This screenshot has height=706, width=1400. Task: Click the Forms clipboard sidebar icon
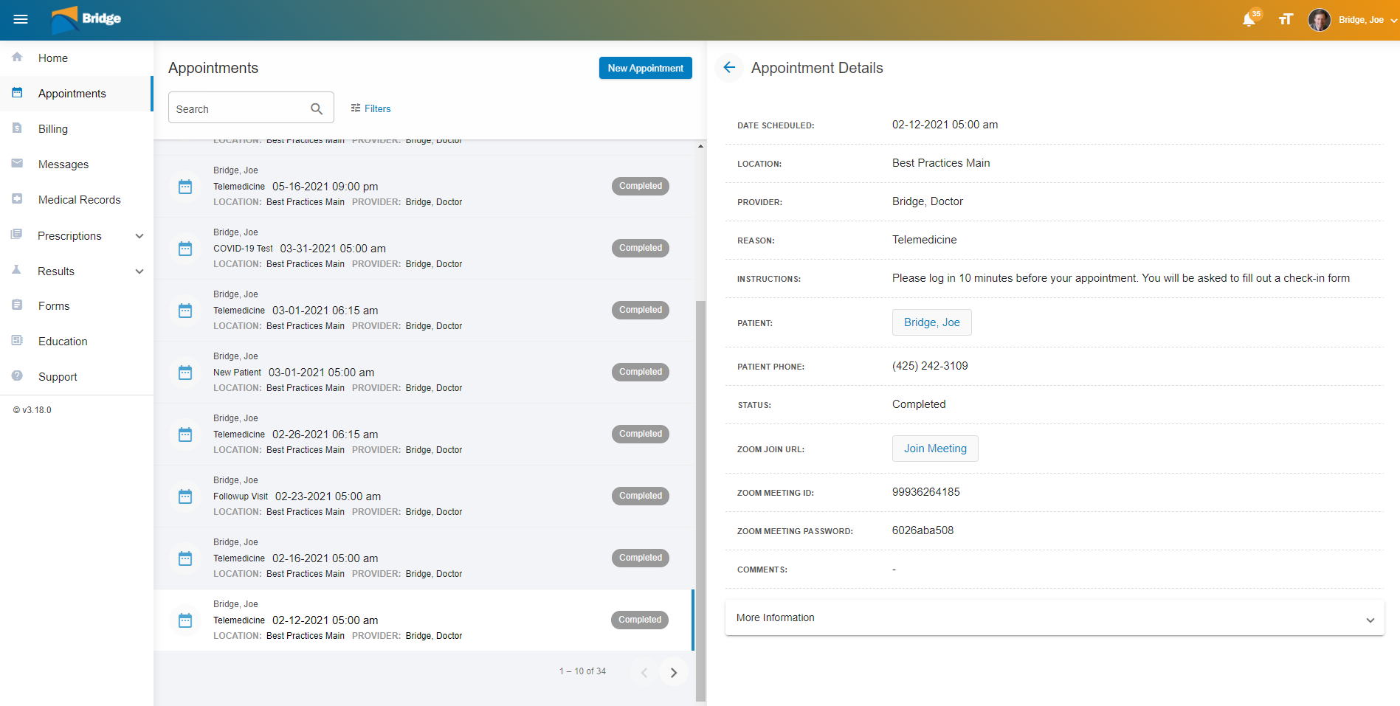click(17, 305)
